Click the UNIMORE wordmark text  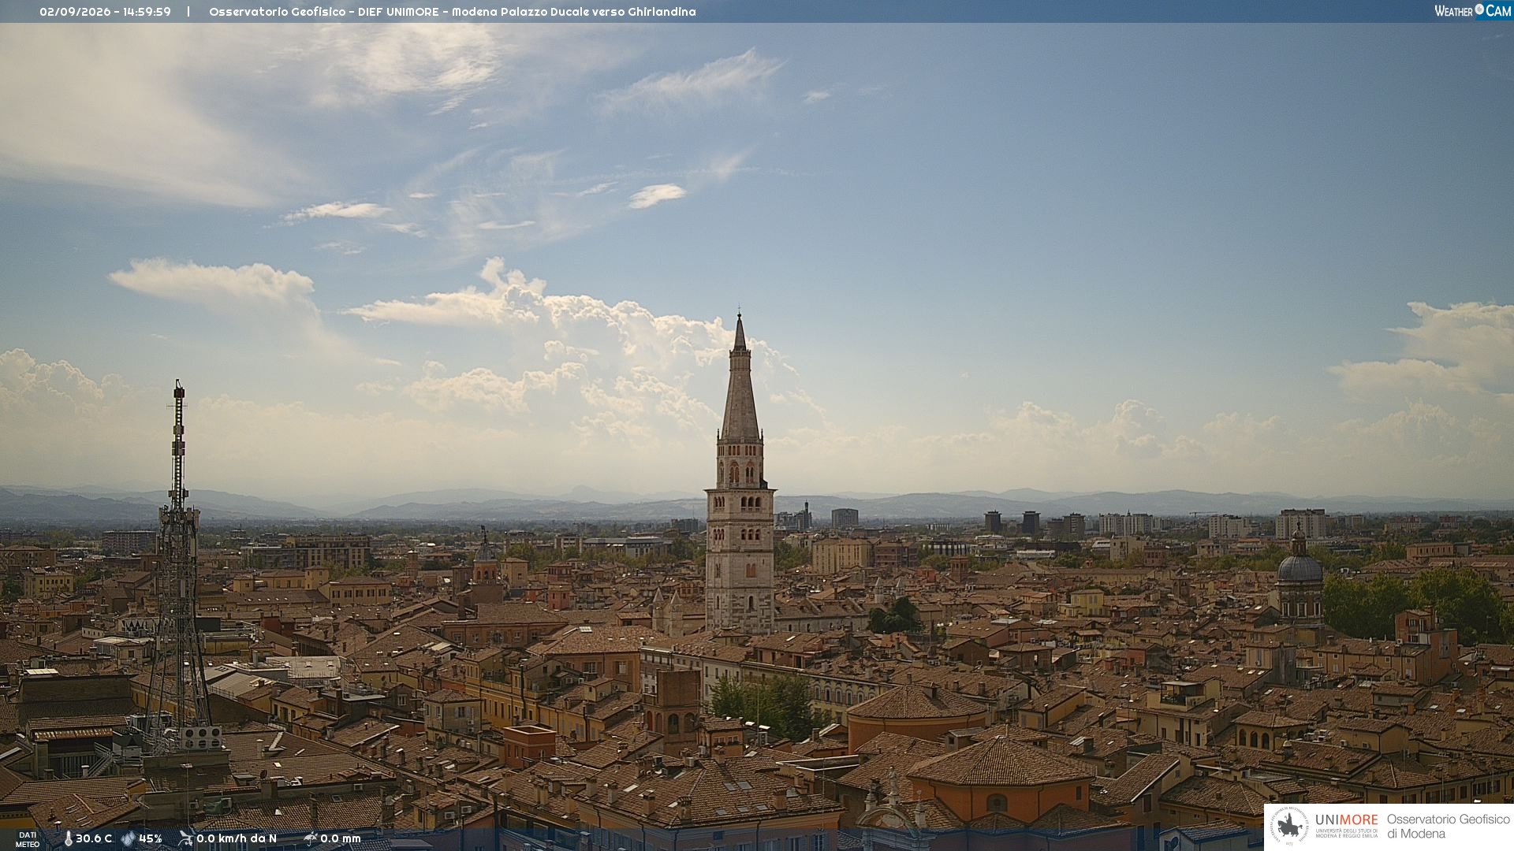click(x=1346, y=819)
